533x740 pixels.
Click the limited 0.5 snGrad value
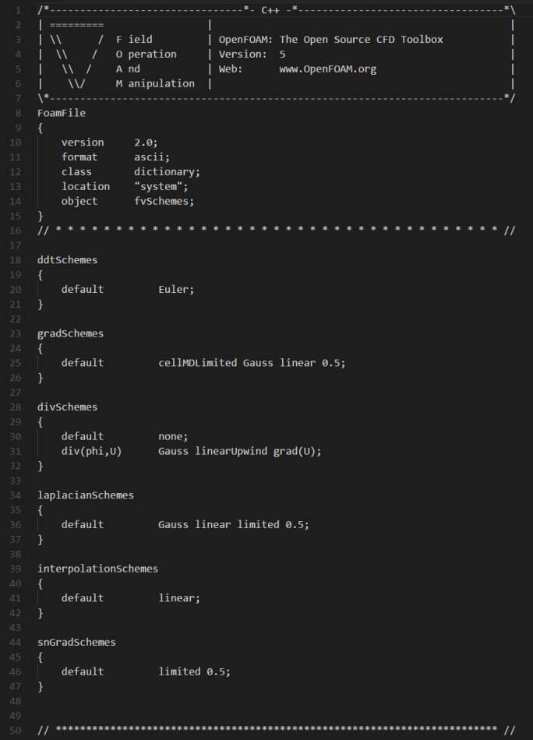pyautogui.click(x=194, y=671)
